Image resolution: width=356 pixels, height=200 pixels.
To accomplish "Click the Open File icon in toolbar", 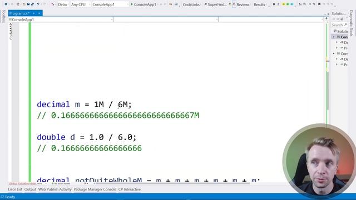I will 23,4.
